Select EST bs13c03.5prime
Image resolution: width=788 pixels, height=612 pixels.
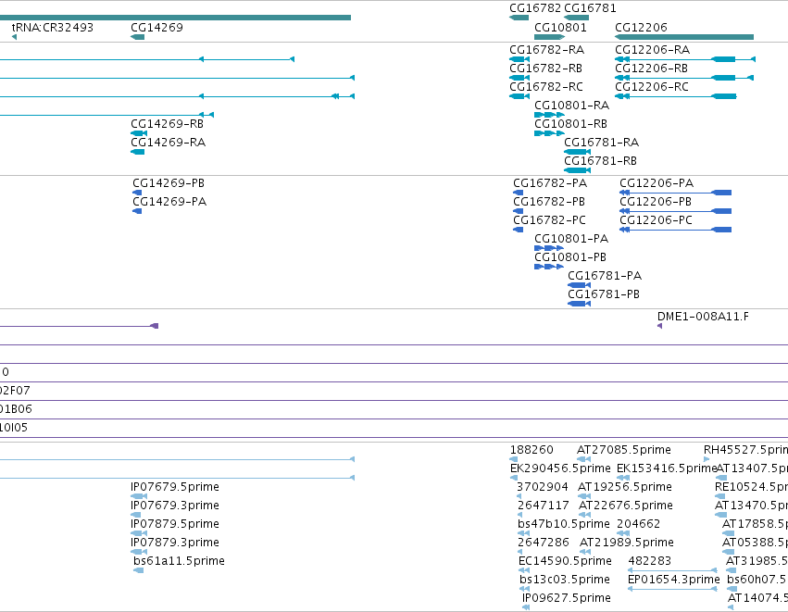tap(565, 580)
